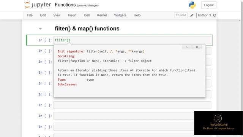Open the View menu
The image size is (243, 137).
(x=57, y=15)
